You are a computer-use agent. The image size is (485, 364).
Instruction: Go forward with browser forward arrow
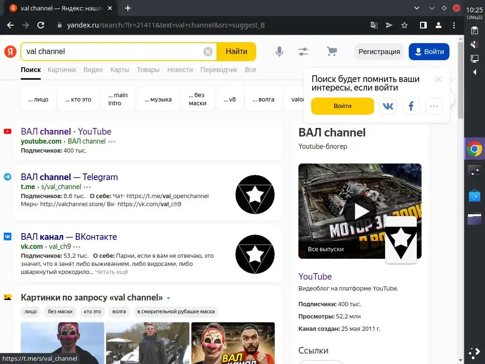pos(26,25)
